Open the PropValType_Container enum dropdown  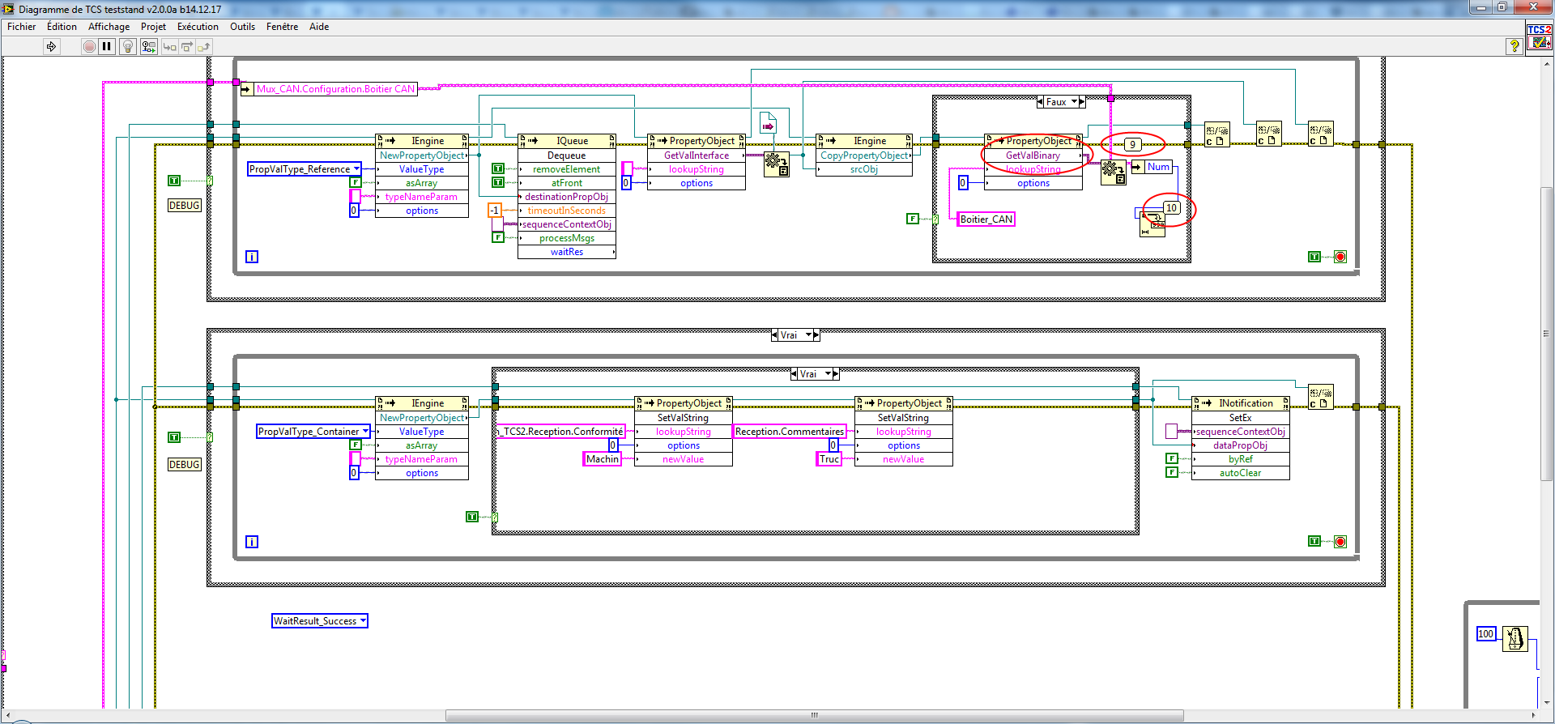coord(366,431)
